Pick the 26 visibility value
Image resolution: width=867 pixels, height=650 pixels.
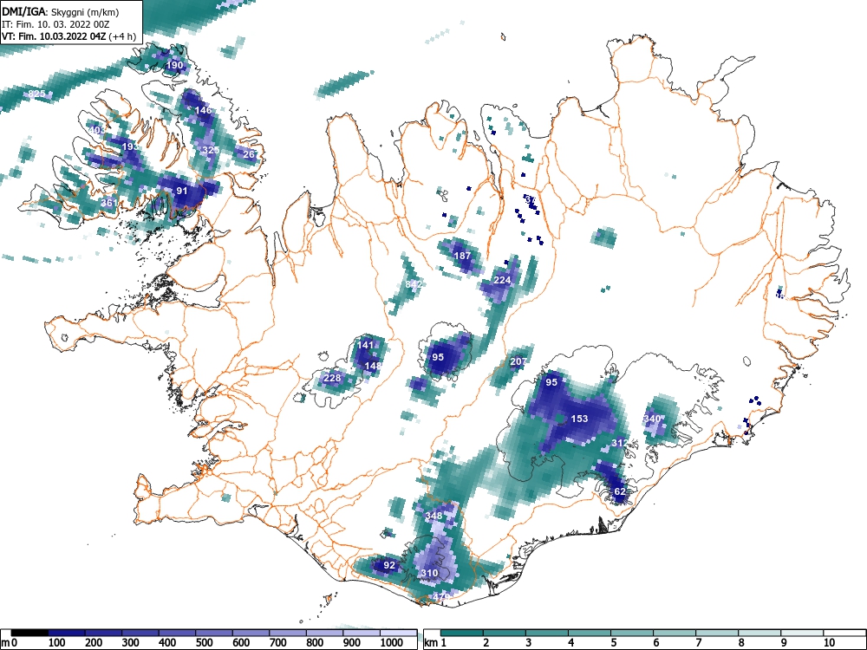(250, 154)
